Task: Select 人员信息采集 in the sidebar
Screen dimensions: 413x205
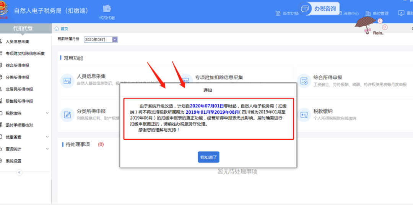Action: pyautogui.click(x=17, y=42)
